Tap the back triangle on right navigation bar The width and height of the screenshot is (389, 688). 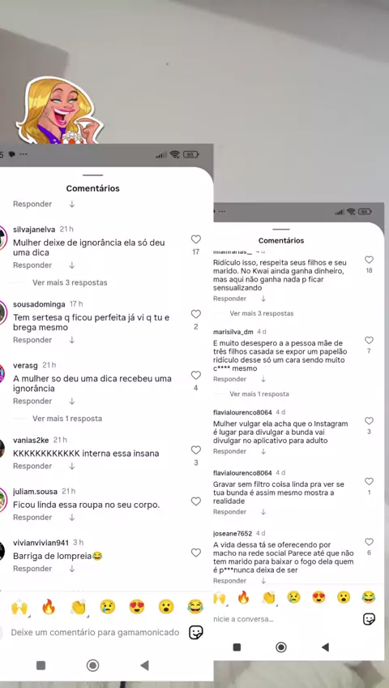click(325, 647)
